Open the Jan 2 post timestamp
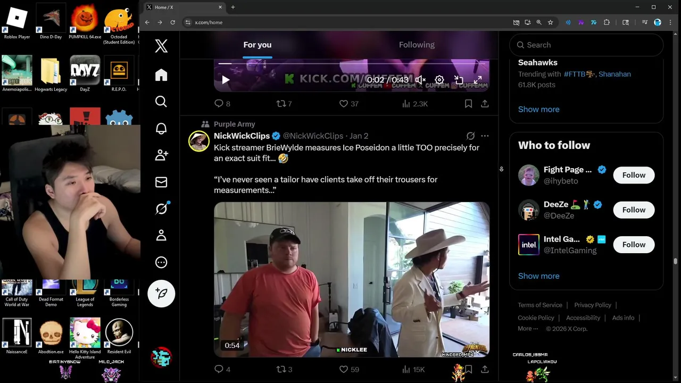 [359, 136]
